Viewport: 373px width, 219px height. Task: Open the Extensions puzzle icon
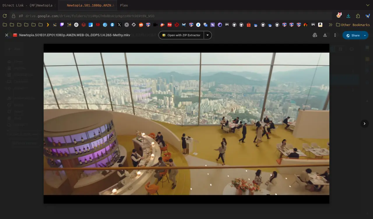(x=358, y=16)
